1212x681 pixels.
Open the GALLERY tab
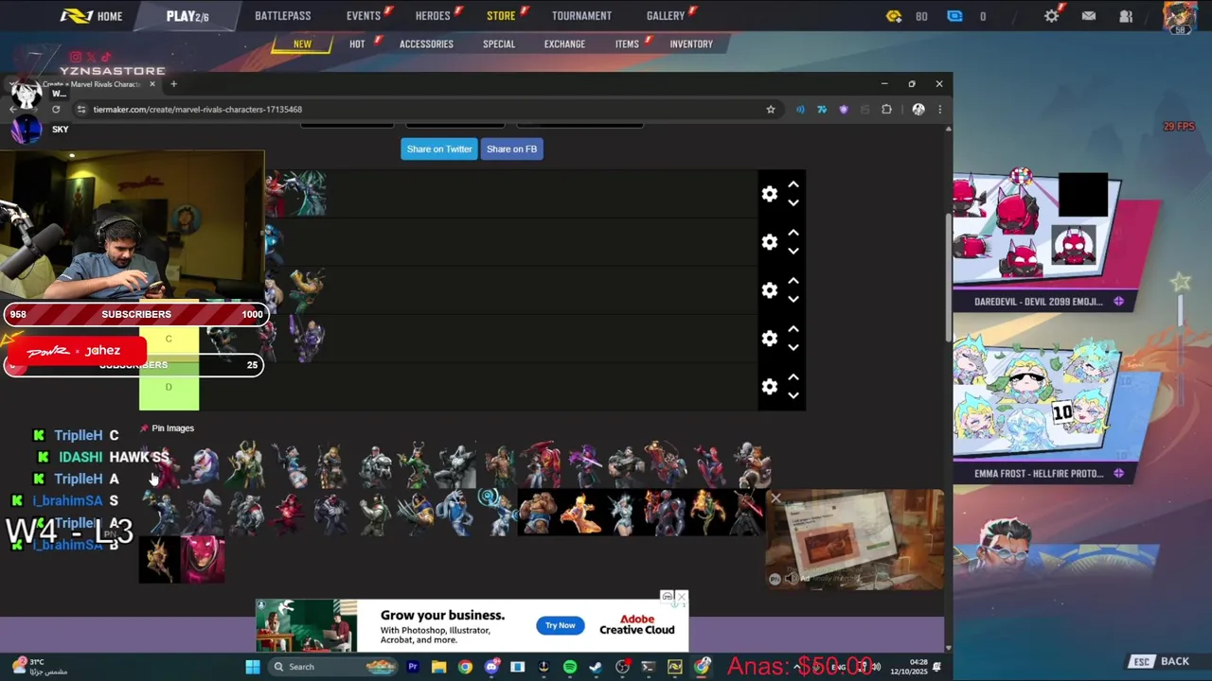point(666,16)
